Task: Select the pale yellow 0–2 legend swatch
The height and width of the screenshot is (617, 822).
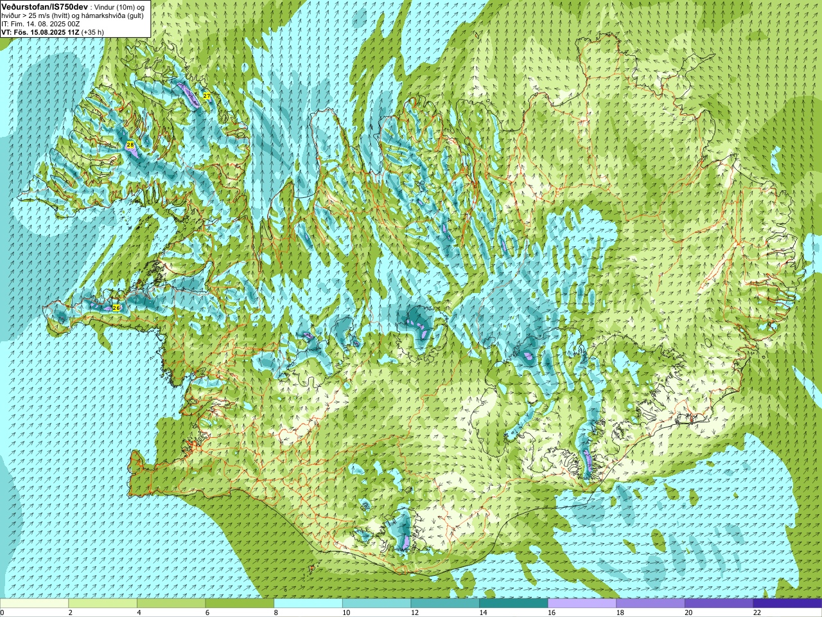Action: [34, 604]
